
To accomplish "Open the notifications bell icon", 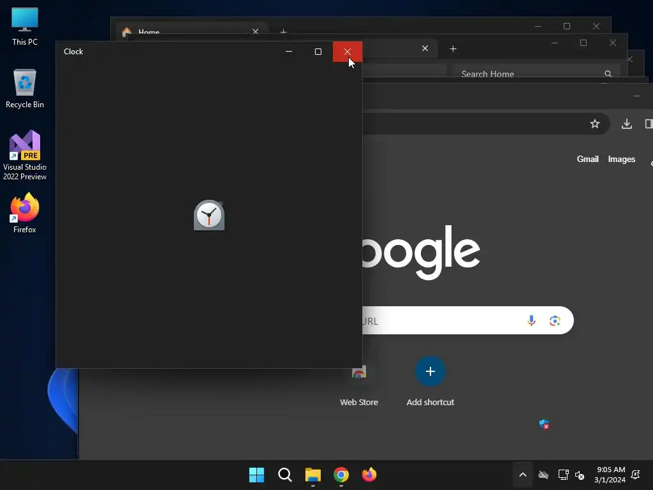I will click(636, 475).
